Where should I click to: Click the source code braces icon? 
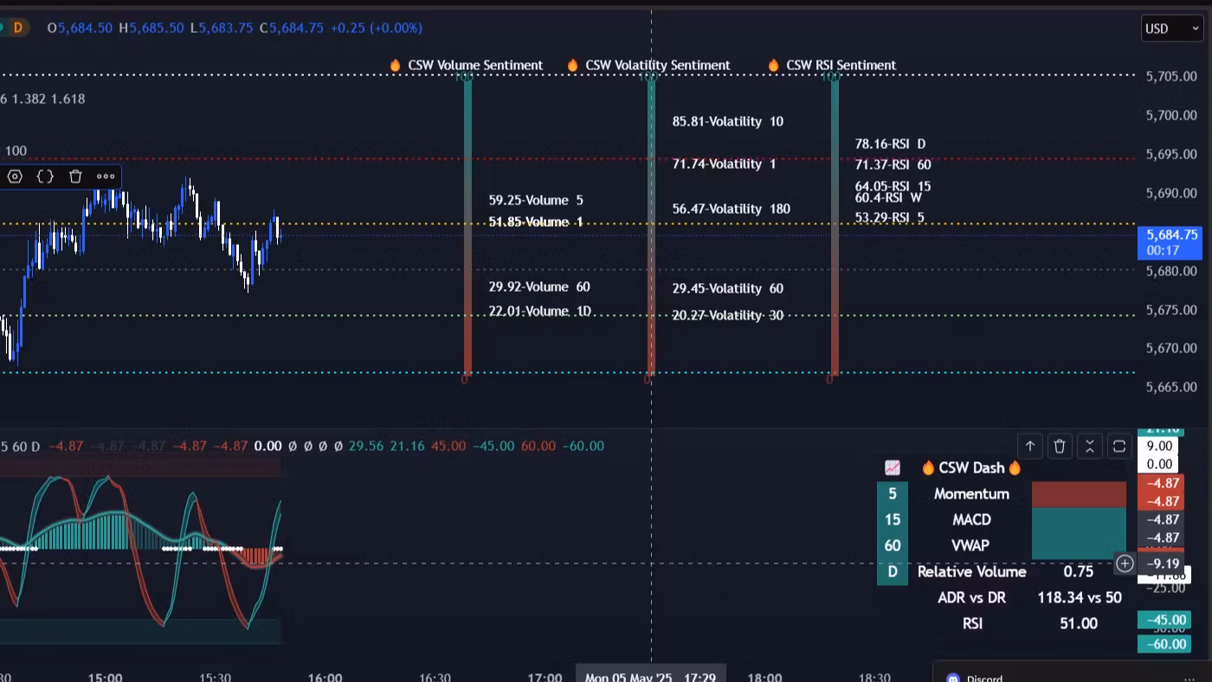click(x=45, y=177)
